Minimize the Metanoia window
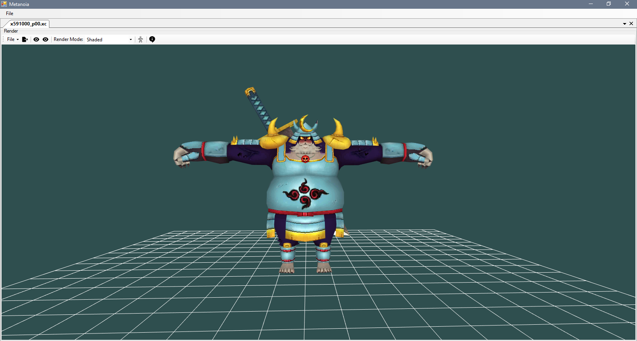Screen dimensions: 637x341 pos(591,4)
